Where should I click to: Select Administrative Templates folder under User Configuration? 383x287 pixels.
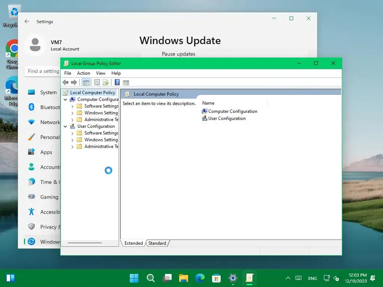101,146
